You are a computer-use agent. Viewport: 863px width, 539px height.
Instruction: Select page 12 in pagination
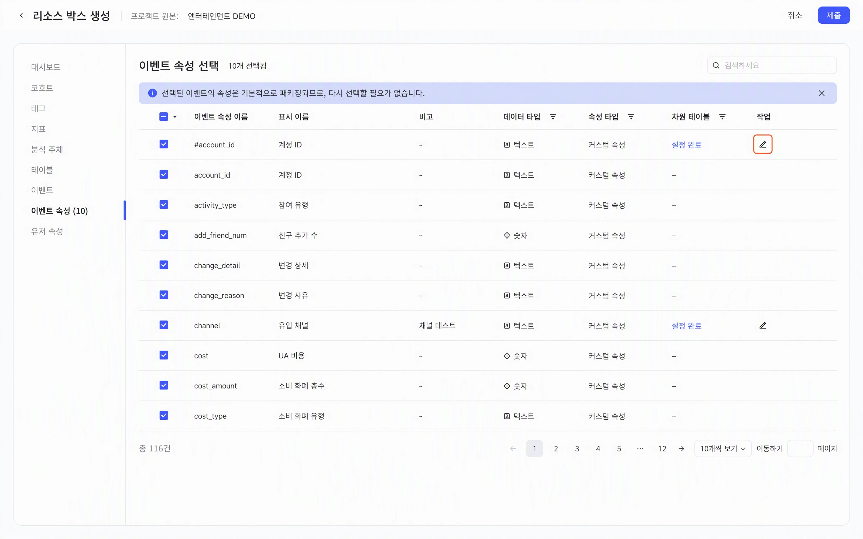662,448
